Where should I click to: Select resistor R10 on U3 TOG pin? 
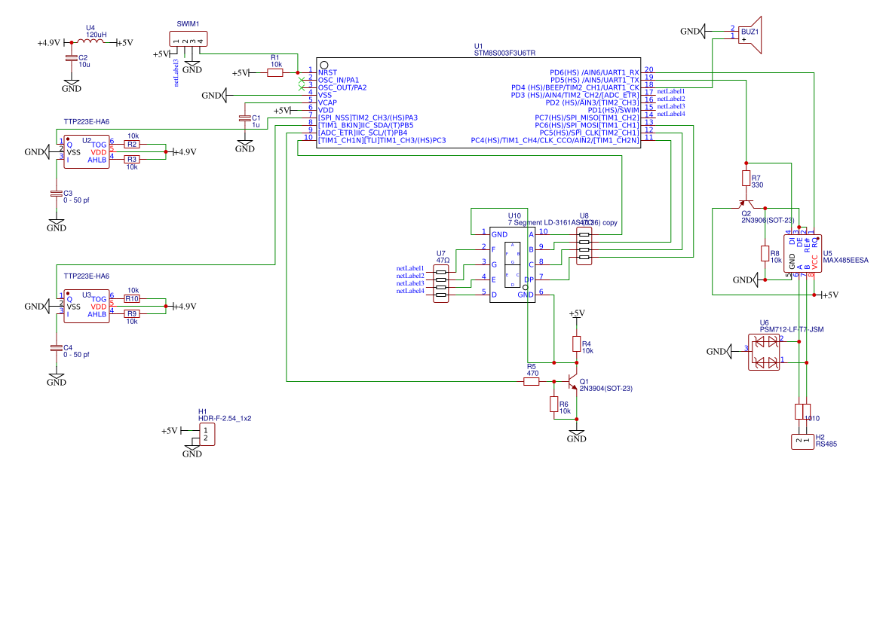[131, 298]
